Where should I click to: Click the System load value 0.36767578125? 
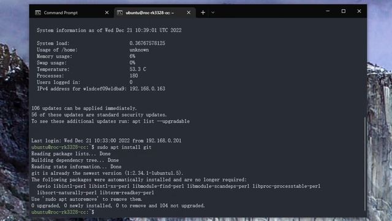point(147,43)
